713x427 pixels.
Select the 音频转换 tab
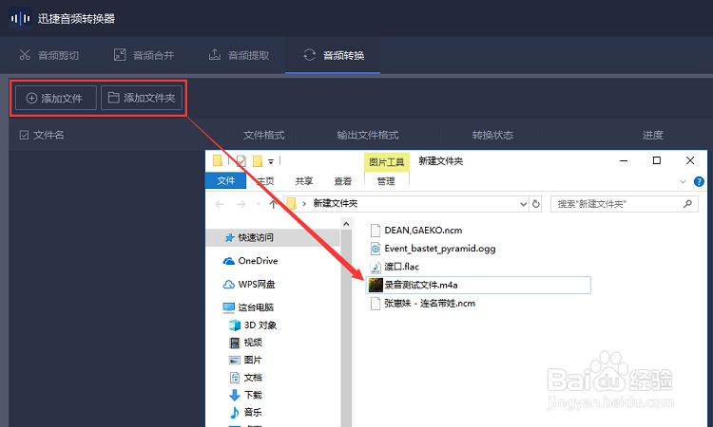click(x=333, y=55)
